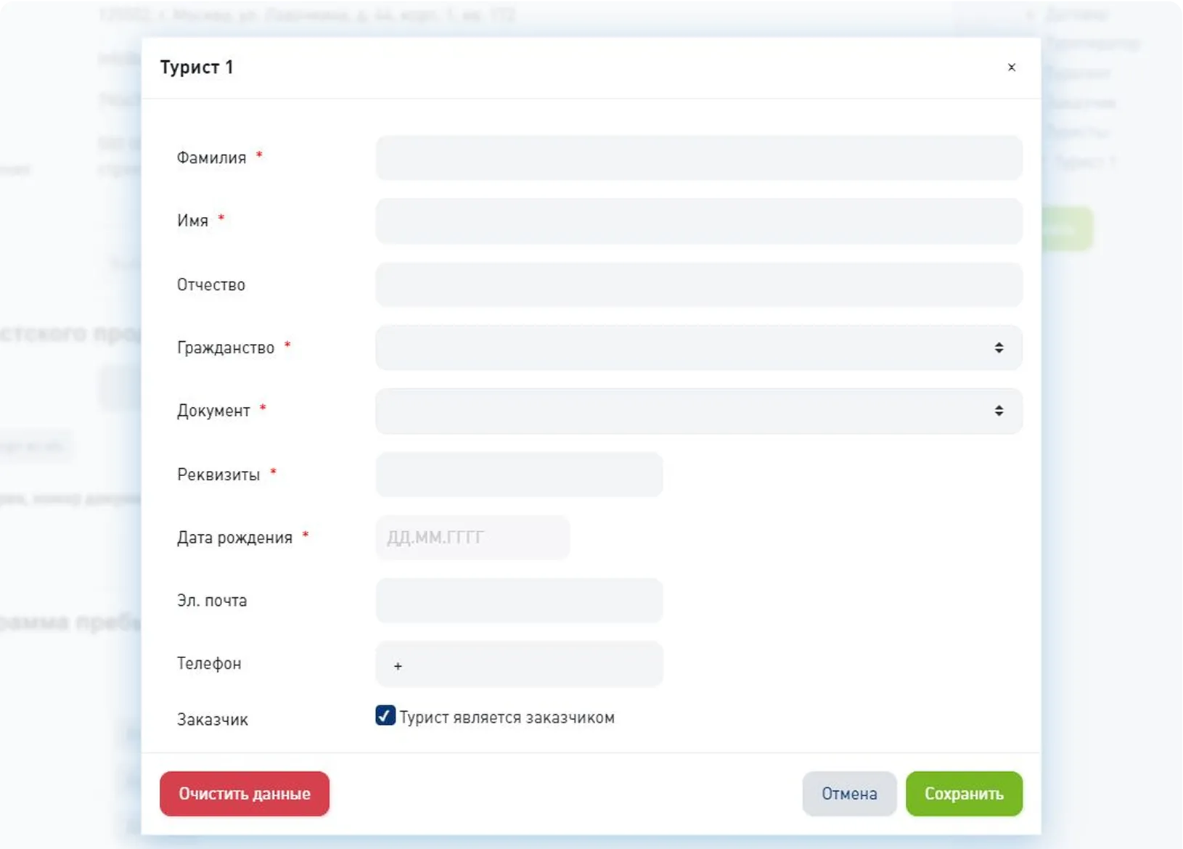Click the Телефон field with plus sign

[x=519, y=664]
